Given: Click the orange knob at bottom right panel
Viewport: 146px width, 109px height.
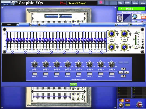Looking at the screenshot, I should [121, 105].
